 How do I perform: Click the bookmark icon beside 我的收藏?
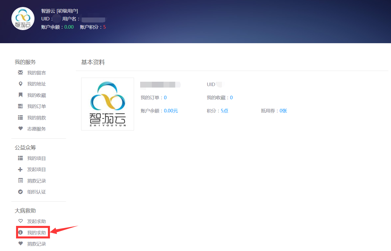[x=20, y=95]
